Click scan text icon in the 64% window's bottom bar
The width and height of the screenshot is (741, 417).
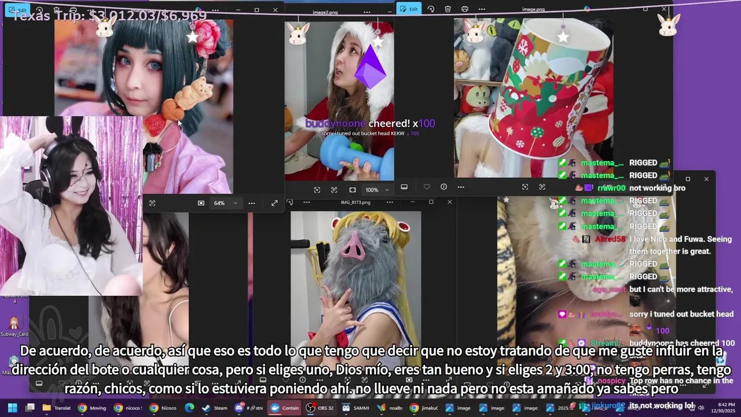coord(152,203)
